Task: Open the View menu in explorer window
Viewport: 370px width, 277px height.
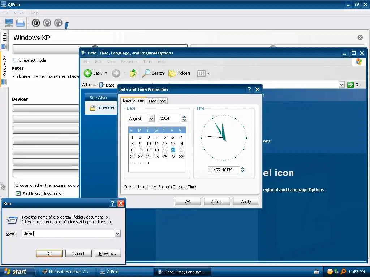Action: point(111,62)
